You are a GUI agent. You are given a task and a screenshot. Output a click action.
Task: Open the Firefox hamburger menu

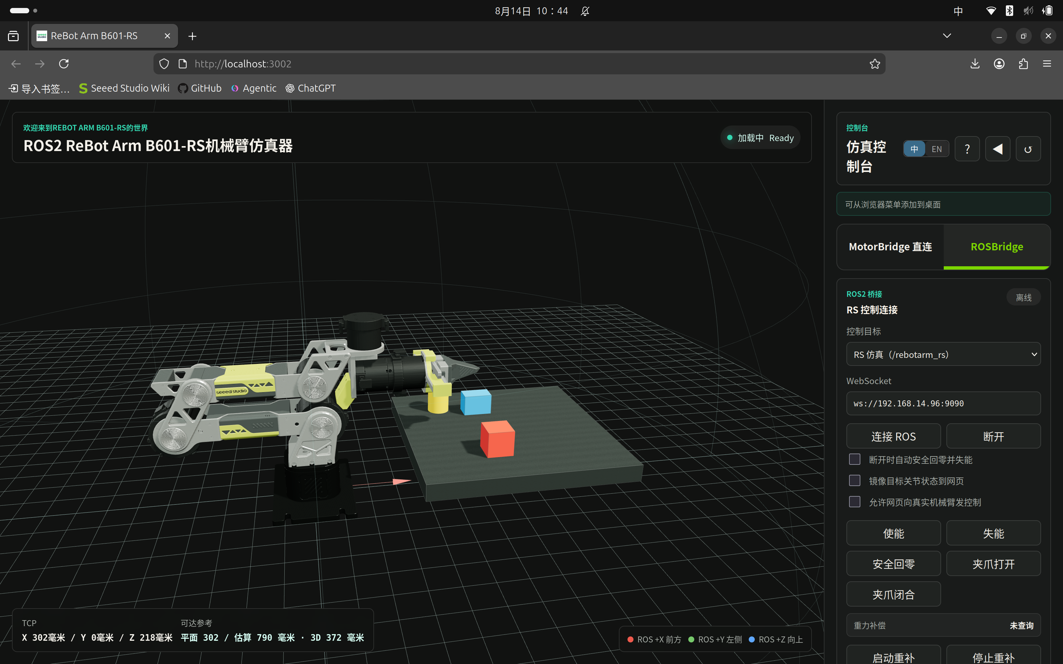(x=1047, y=64)
